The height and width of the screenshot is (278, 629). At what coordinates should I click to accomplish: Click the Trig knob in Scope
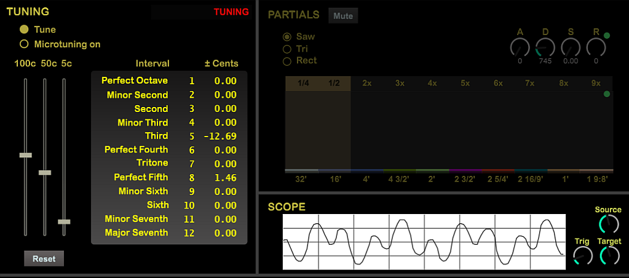click(x=583, y=255)
